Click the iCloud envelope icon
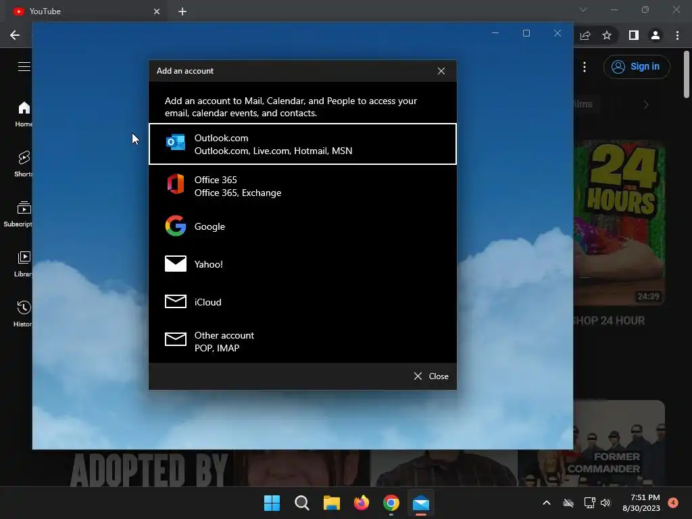The height and width of the screenshot is (519, 692). pyautogui.click(x=175, y=301)
